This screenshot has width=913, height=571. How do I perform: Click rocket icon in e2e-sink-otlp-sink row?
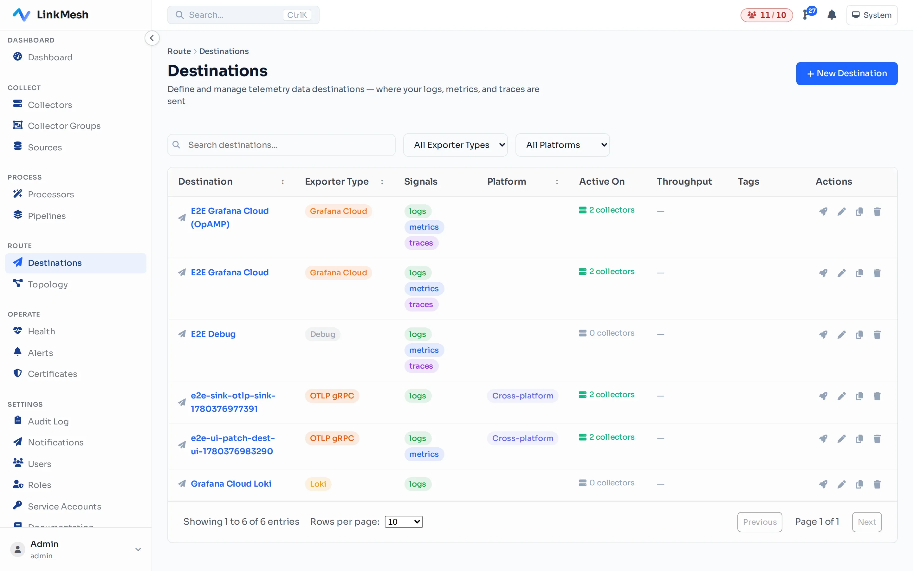tap(823, 396)
